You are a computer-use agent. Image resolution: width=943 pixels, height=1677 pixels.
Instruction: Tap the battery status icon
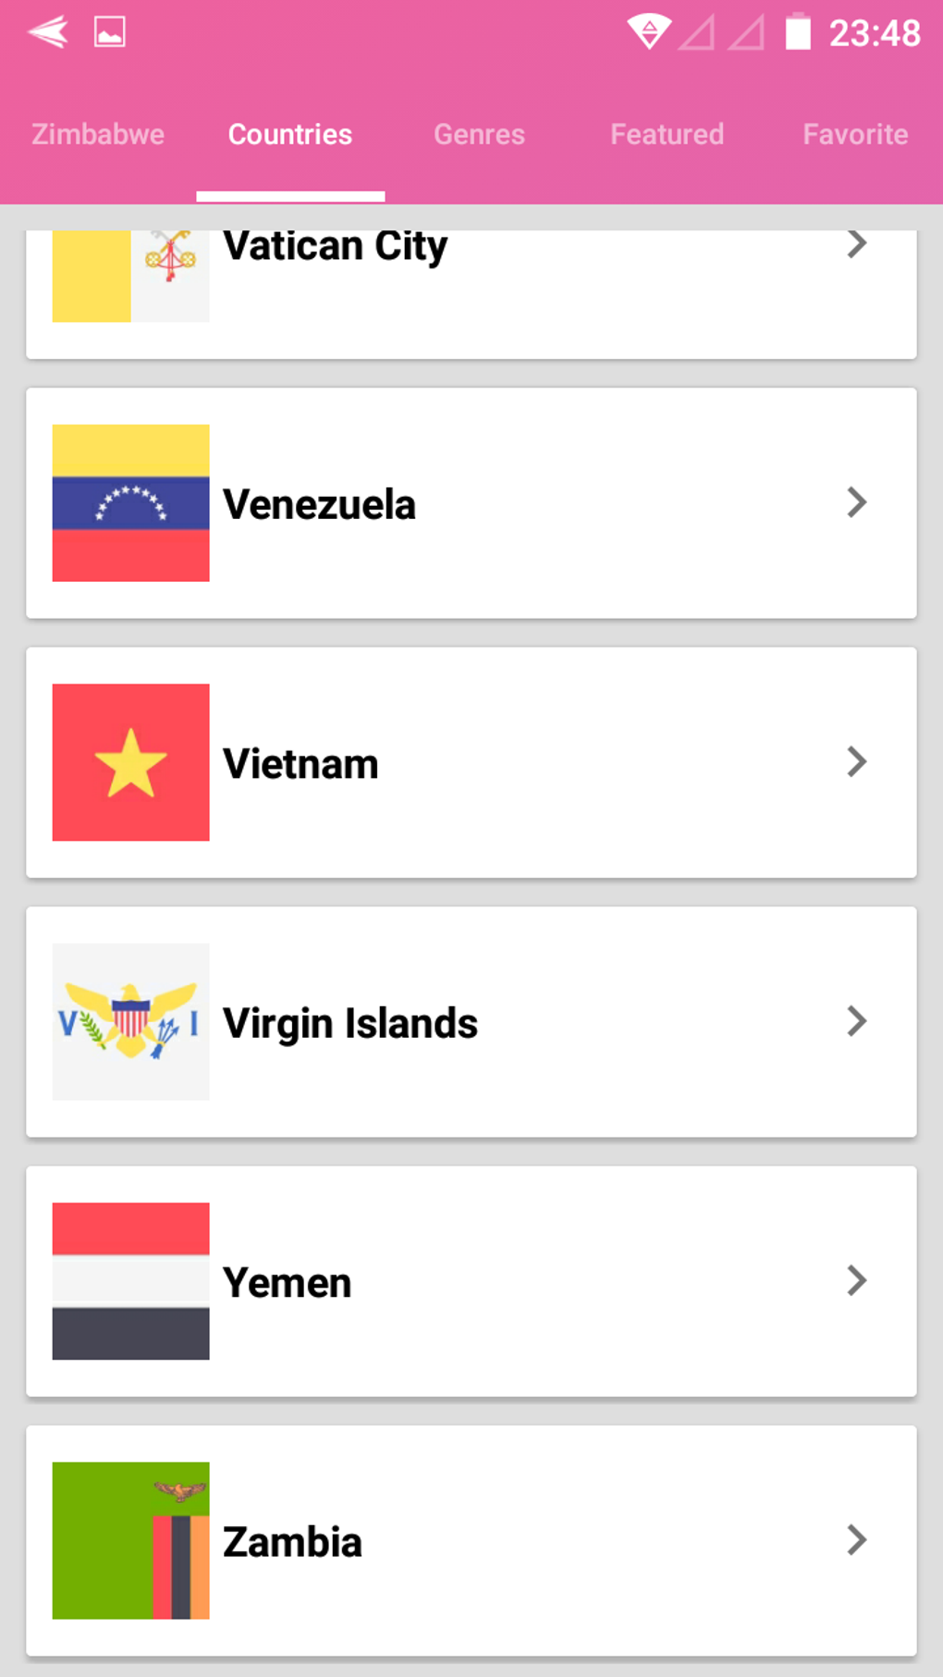click(798, 33)
